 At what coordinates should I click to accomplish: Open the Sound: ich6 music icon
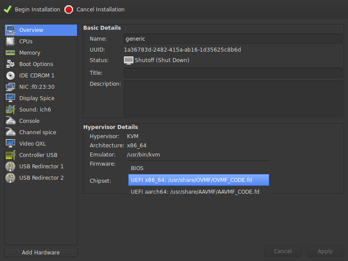[x=10, y=110]
